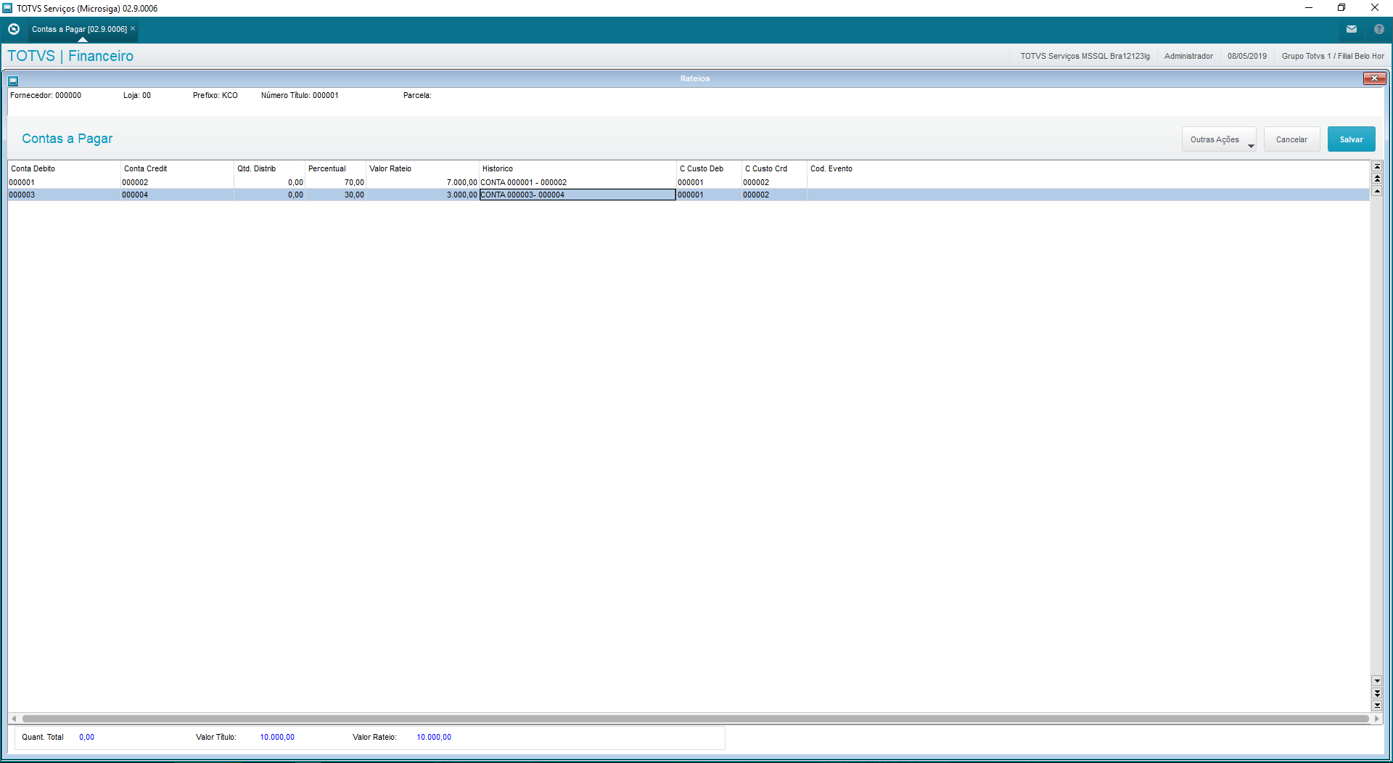The height and width of the screenshot is (763, 1393).
Task: Click the Administrador user label
Action: [x=1188, y=56]
